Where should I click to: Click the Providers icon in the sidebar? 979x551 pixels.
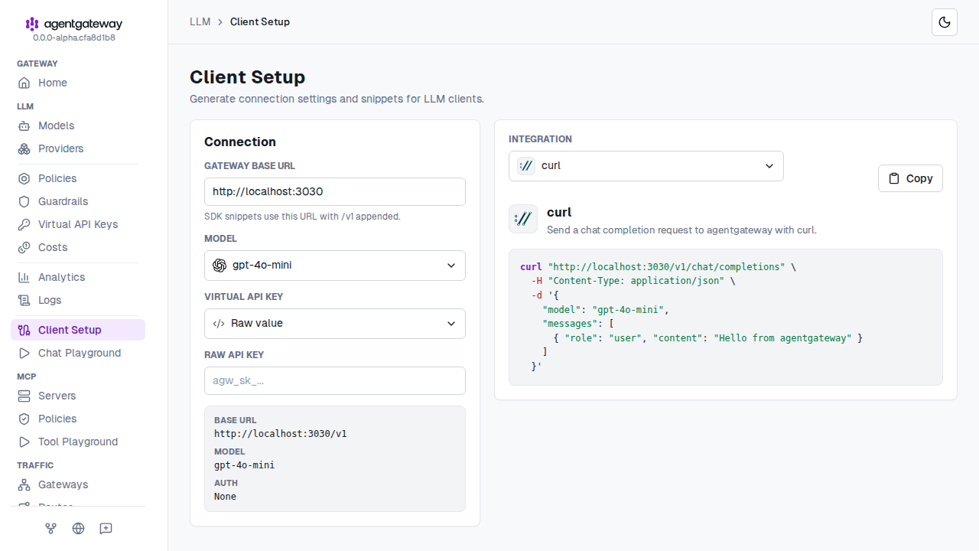[x=24, y=148]
